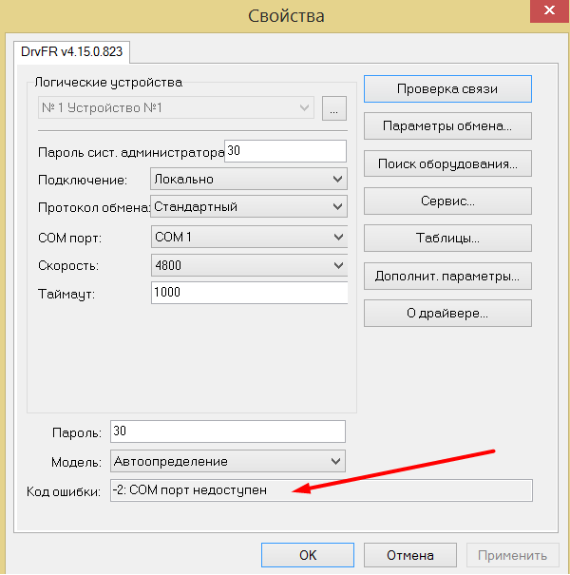Show О драйвере information
Screen dimensions: 570x575
[447, 314]
